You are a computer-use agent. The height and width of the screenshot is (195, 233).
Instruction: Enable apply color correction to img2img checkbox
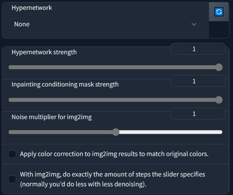(x=12, y=154)
